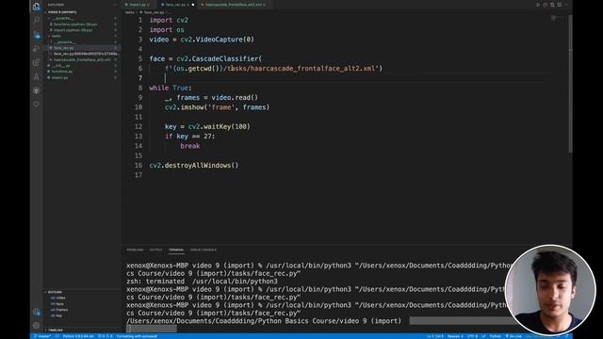Open the OUTPUT panel tab
The height and width of the screenshot is (339, 603).
tap(155, 250)
